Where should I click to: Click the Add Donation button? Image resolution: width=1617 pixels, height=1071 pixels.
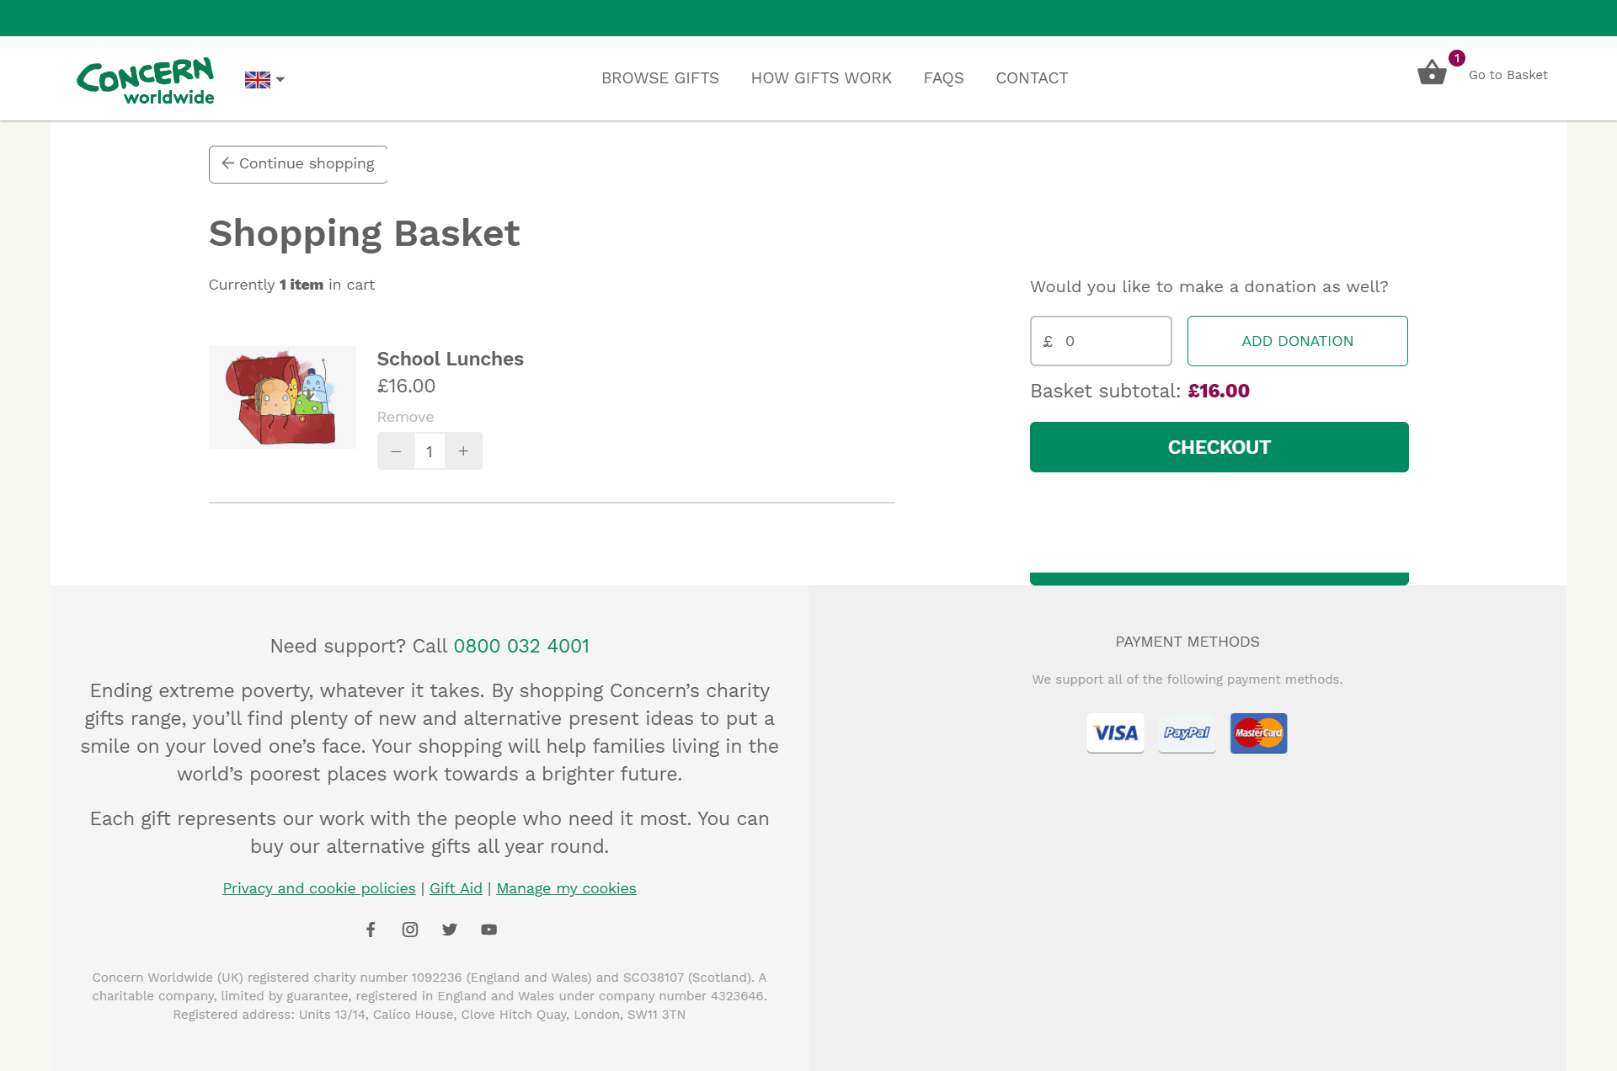click(x=1297, y=341)
